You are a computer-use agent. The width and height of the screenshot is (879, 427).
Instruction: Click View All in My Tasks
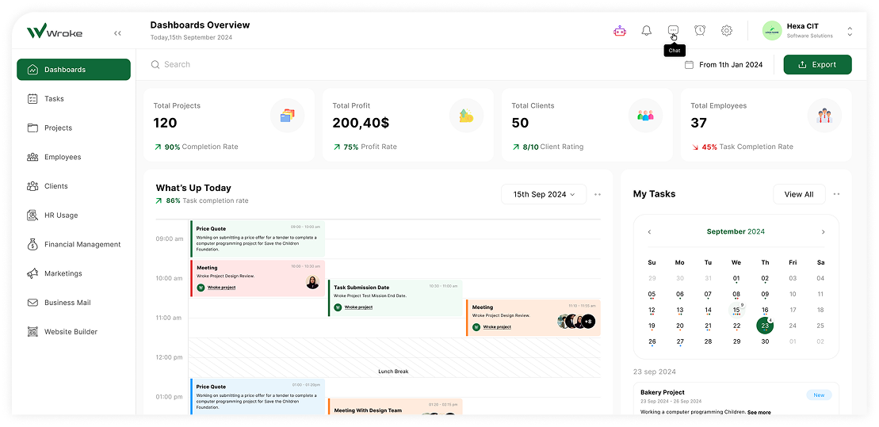point(798,194)
